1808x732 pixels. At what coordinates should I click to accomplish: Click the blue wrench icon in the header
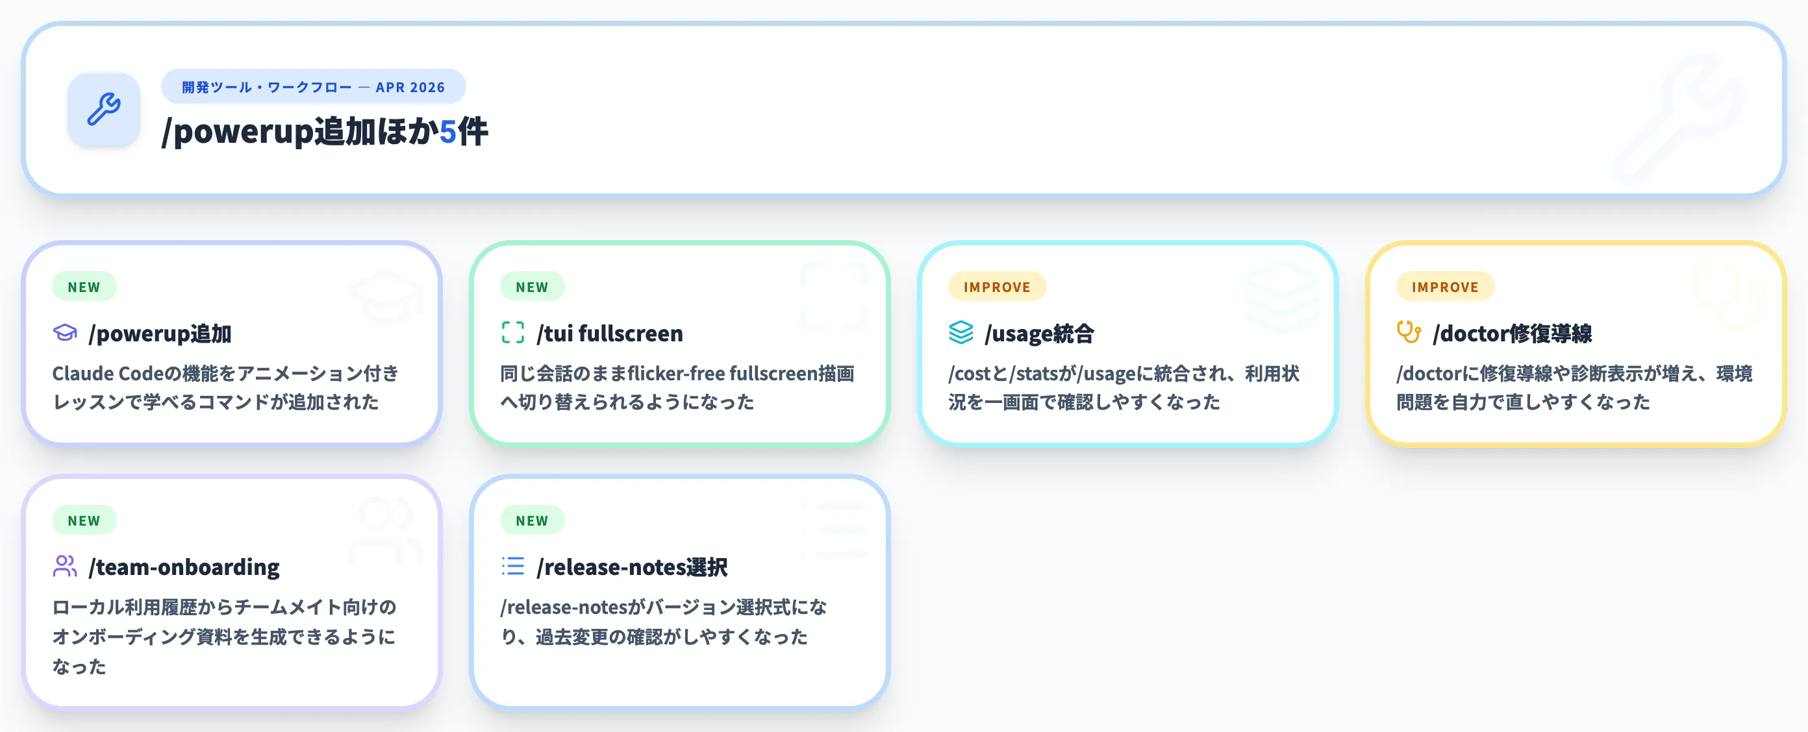[104, 110]
